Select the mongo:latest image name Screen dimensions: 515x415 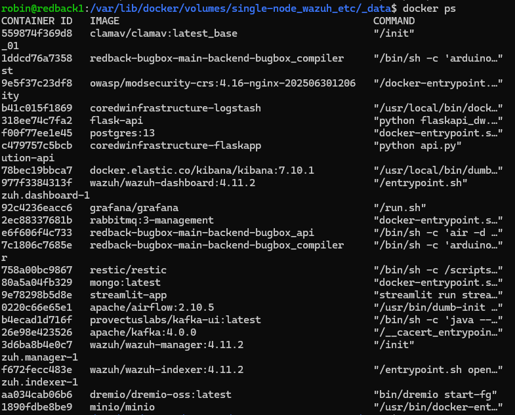(x=125, y=283)
